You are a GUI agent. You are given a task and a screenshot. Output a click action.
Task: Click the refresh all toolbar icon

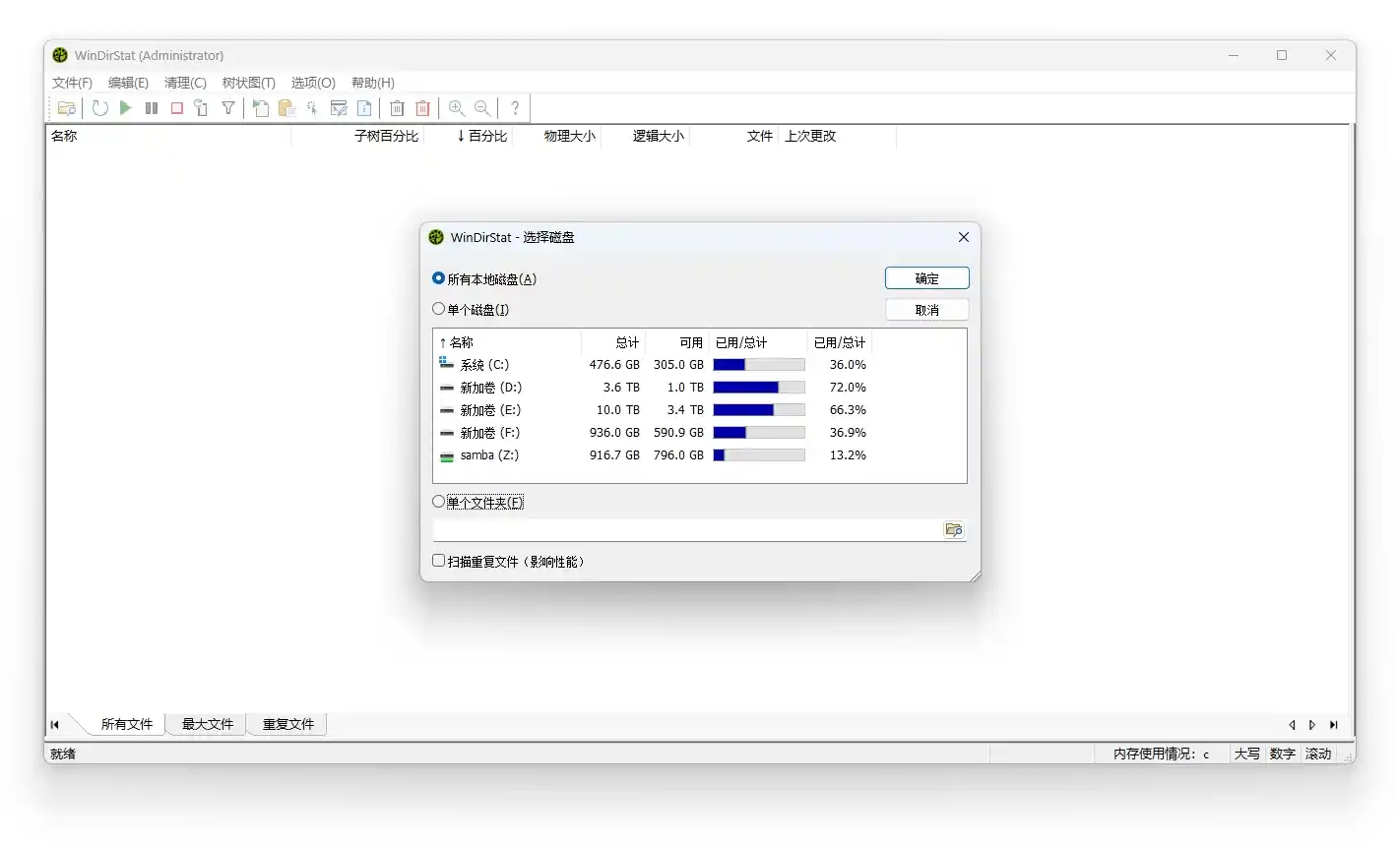99,108
